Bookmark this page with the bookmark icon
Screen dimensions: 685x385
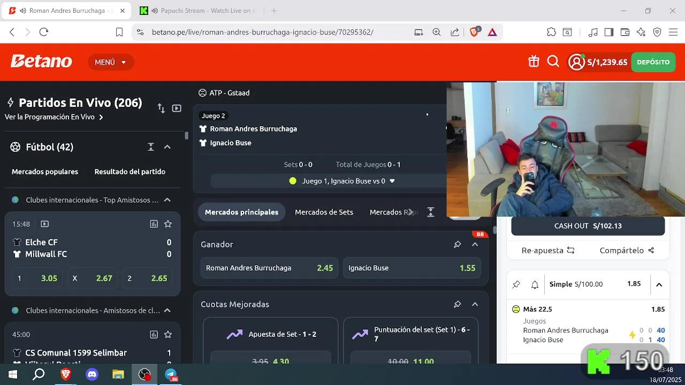tap(119, 32)
